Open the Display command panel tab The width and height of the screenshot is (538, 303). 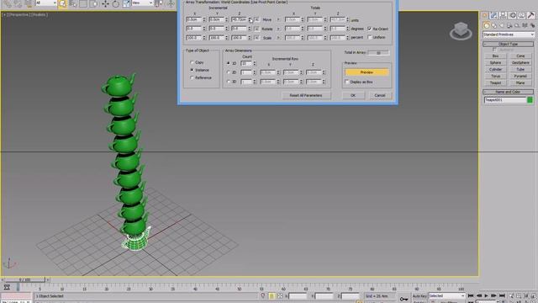click(x=521, y=15)
